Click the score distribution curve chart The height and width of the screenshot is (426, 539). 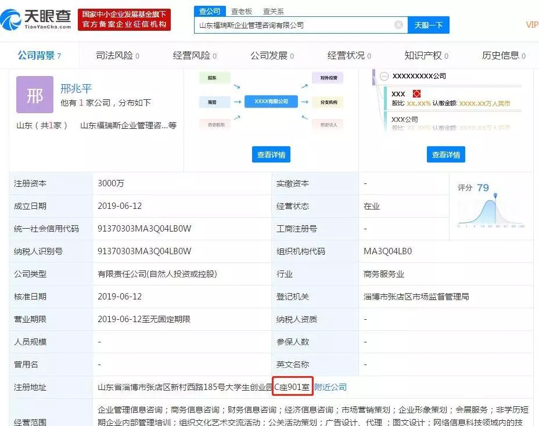(x=491, y=211)
